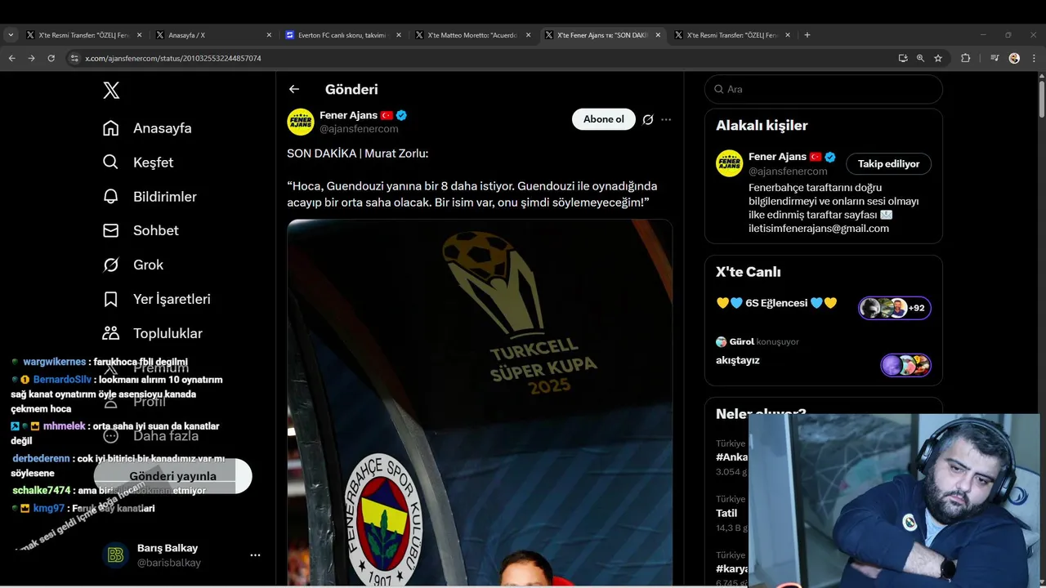Open a new browser tab
1046x588 pixels.
807,35
